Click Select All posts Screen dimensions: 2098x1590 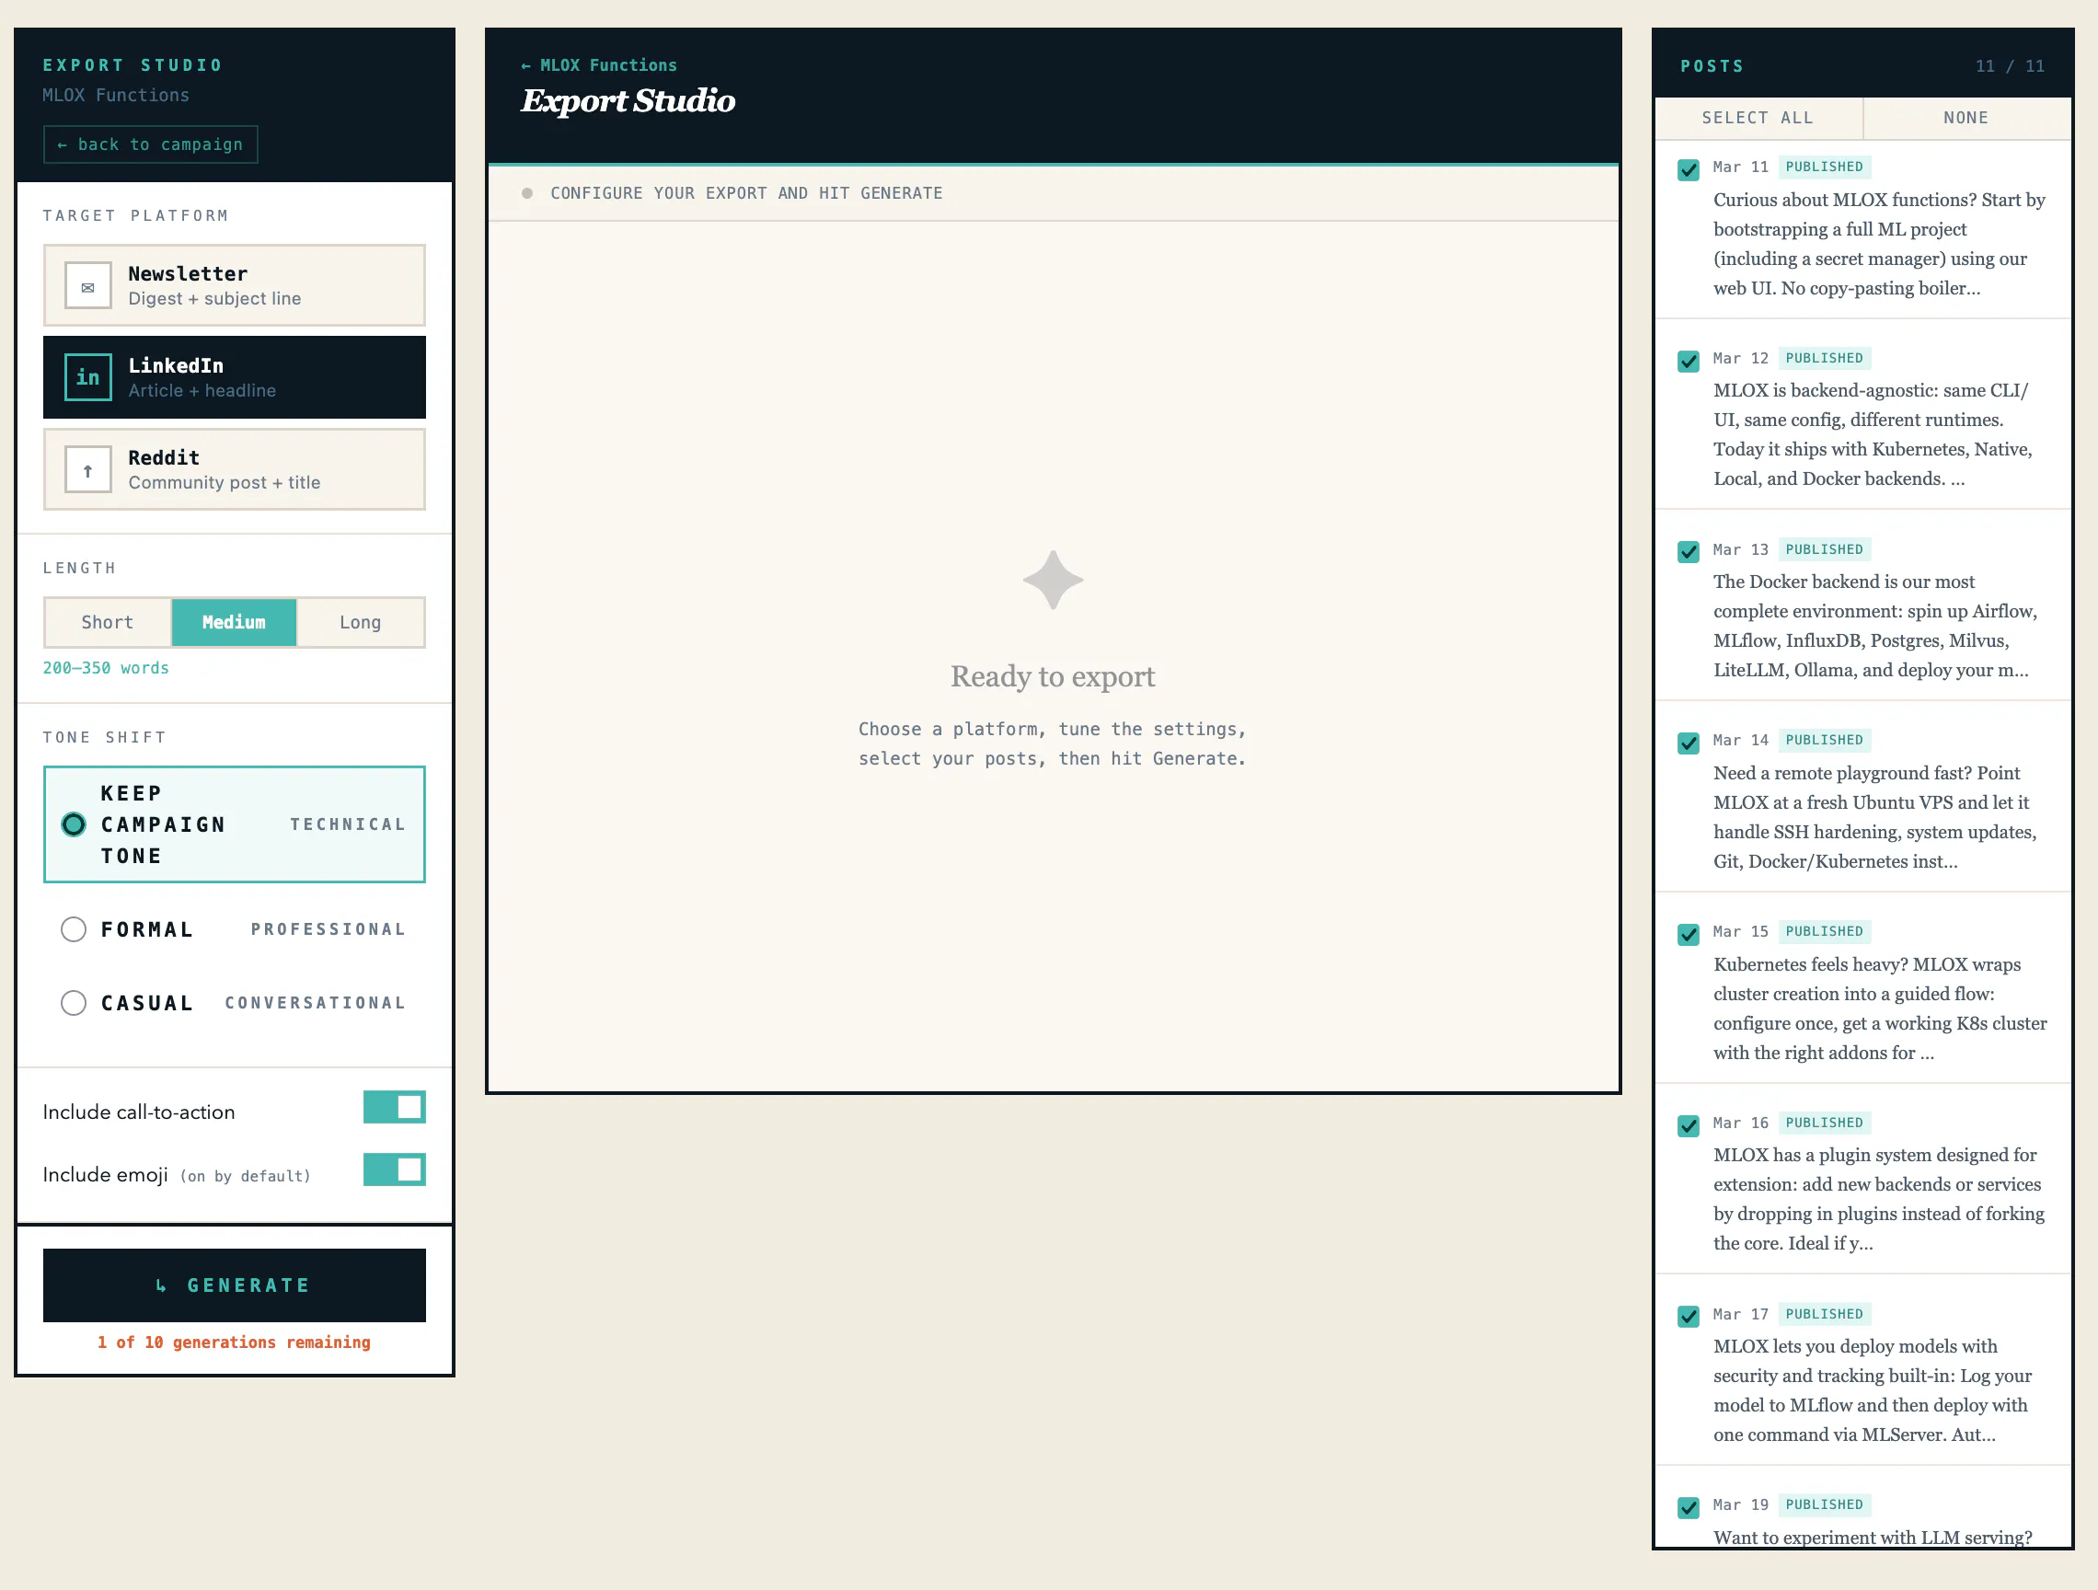(1758, 118)
